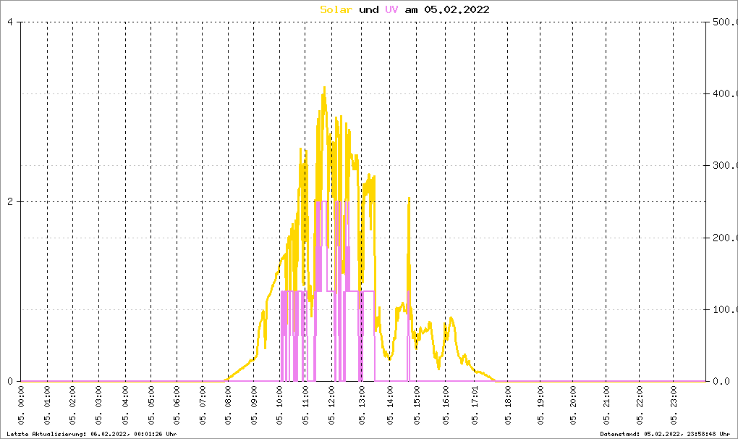Viewport: 738px width, 439px height.
Task: Select the 05. 08:00 time axis label
Action: (228, 406)
